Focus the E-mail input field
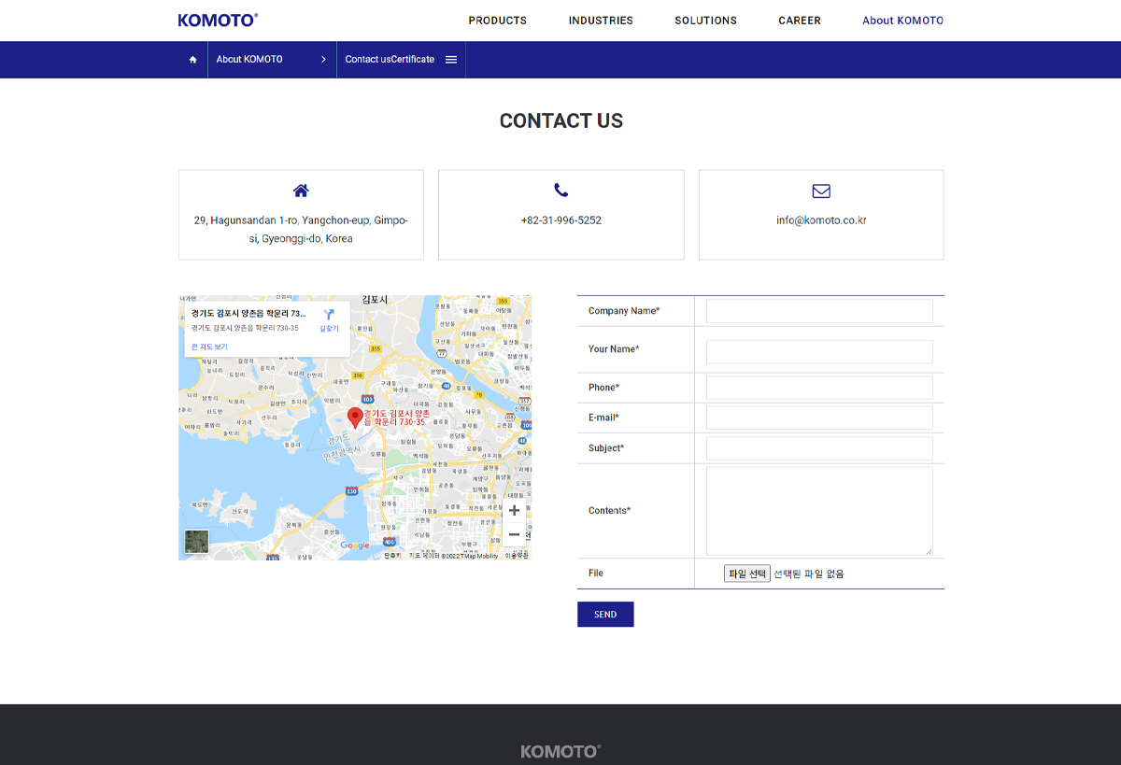This screenshot has height=765, width=1121. point(819,418)
